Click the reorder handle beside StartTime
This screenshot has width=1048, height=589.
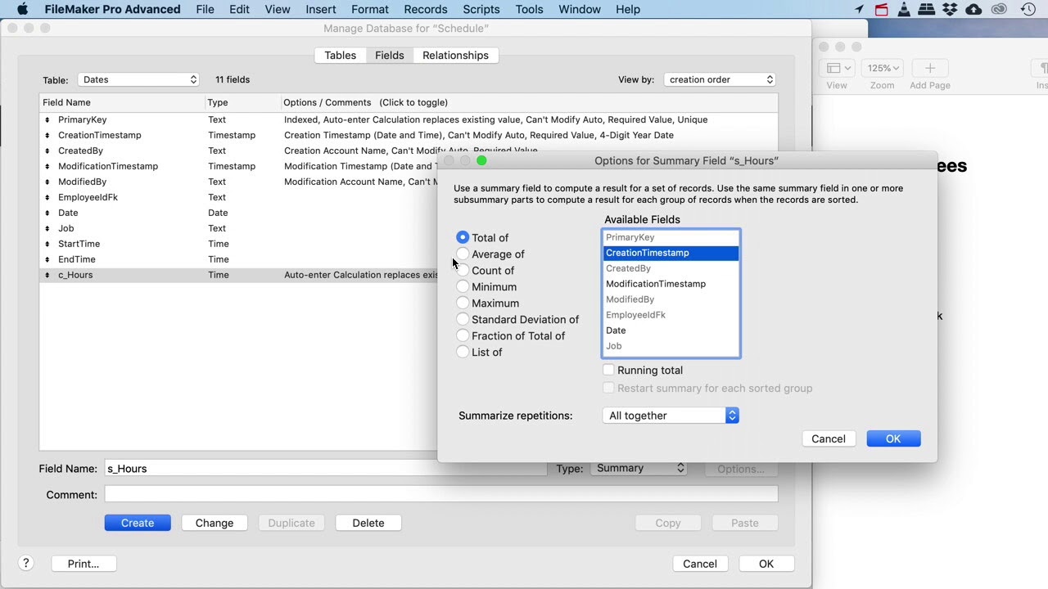pyautogui.click(x=47, y=244)
